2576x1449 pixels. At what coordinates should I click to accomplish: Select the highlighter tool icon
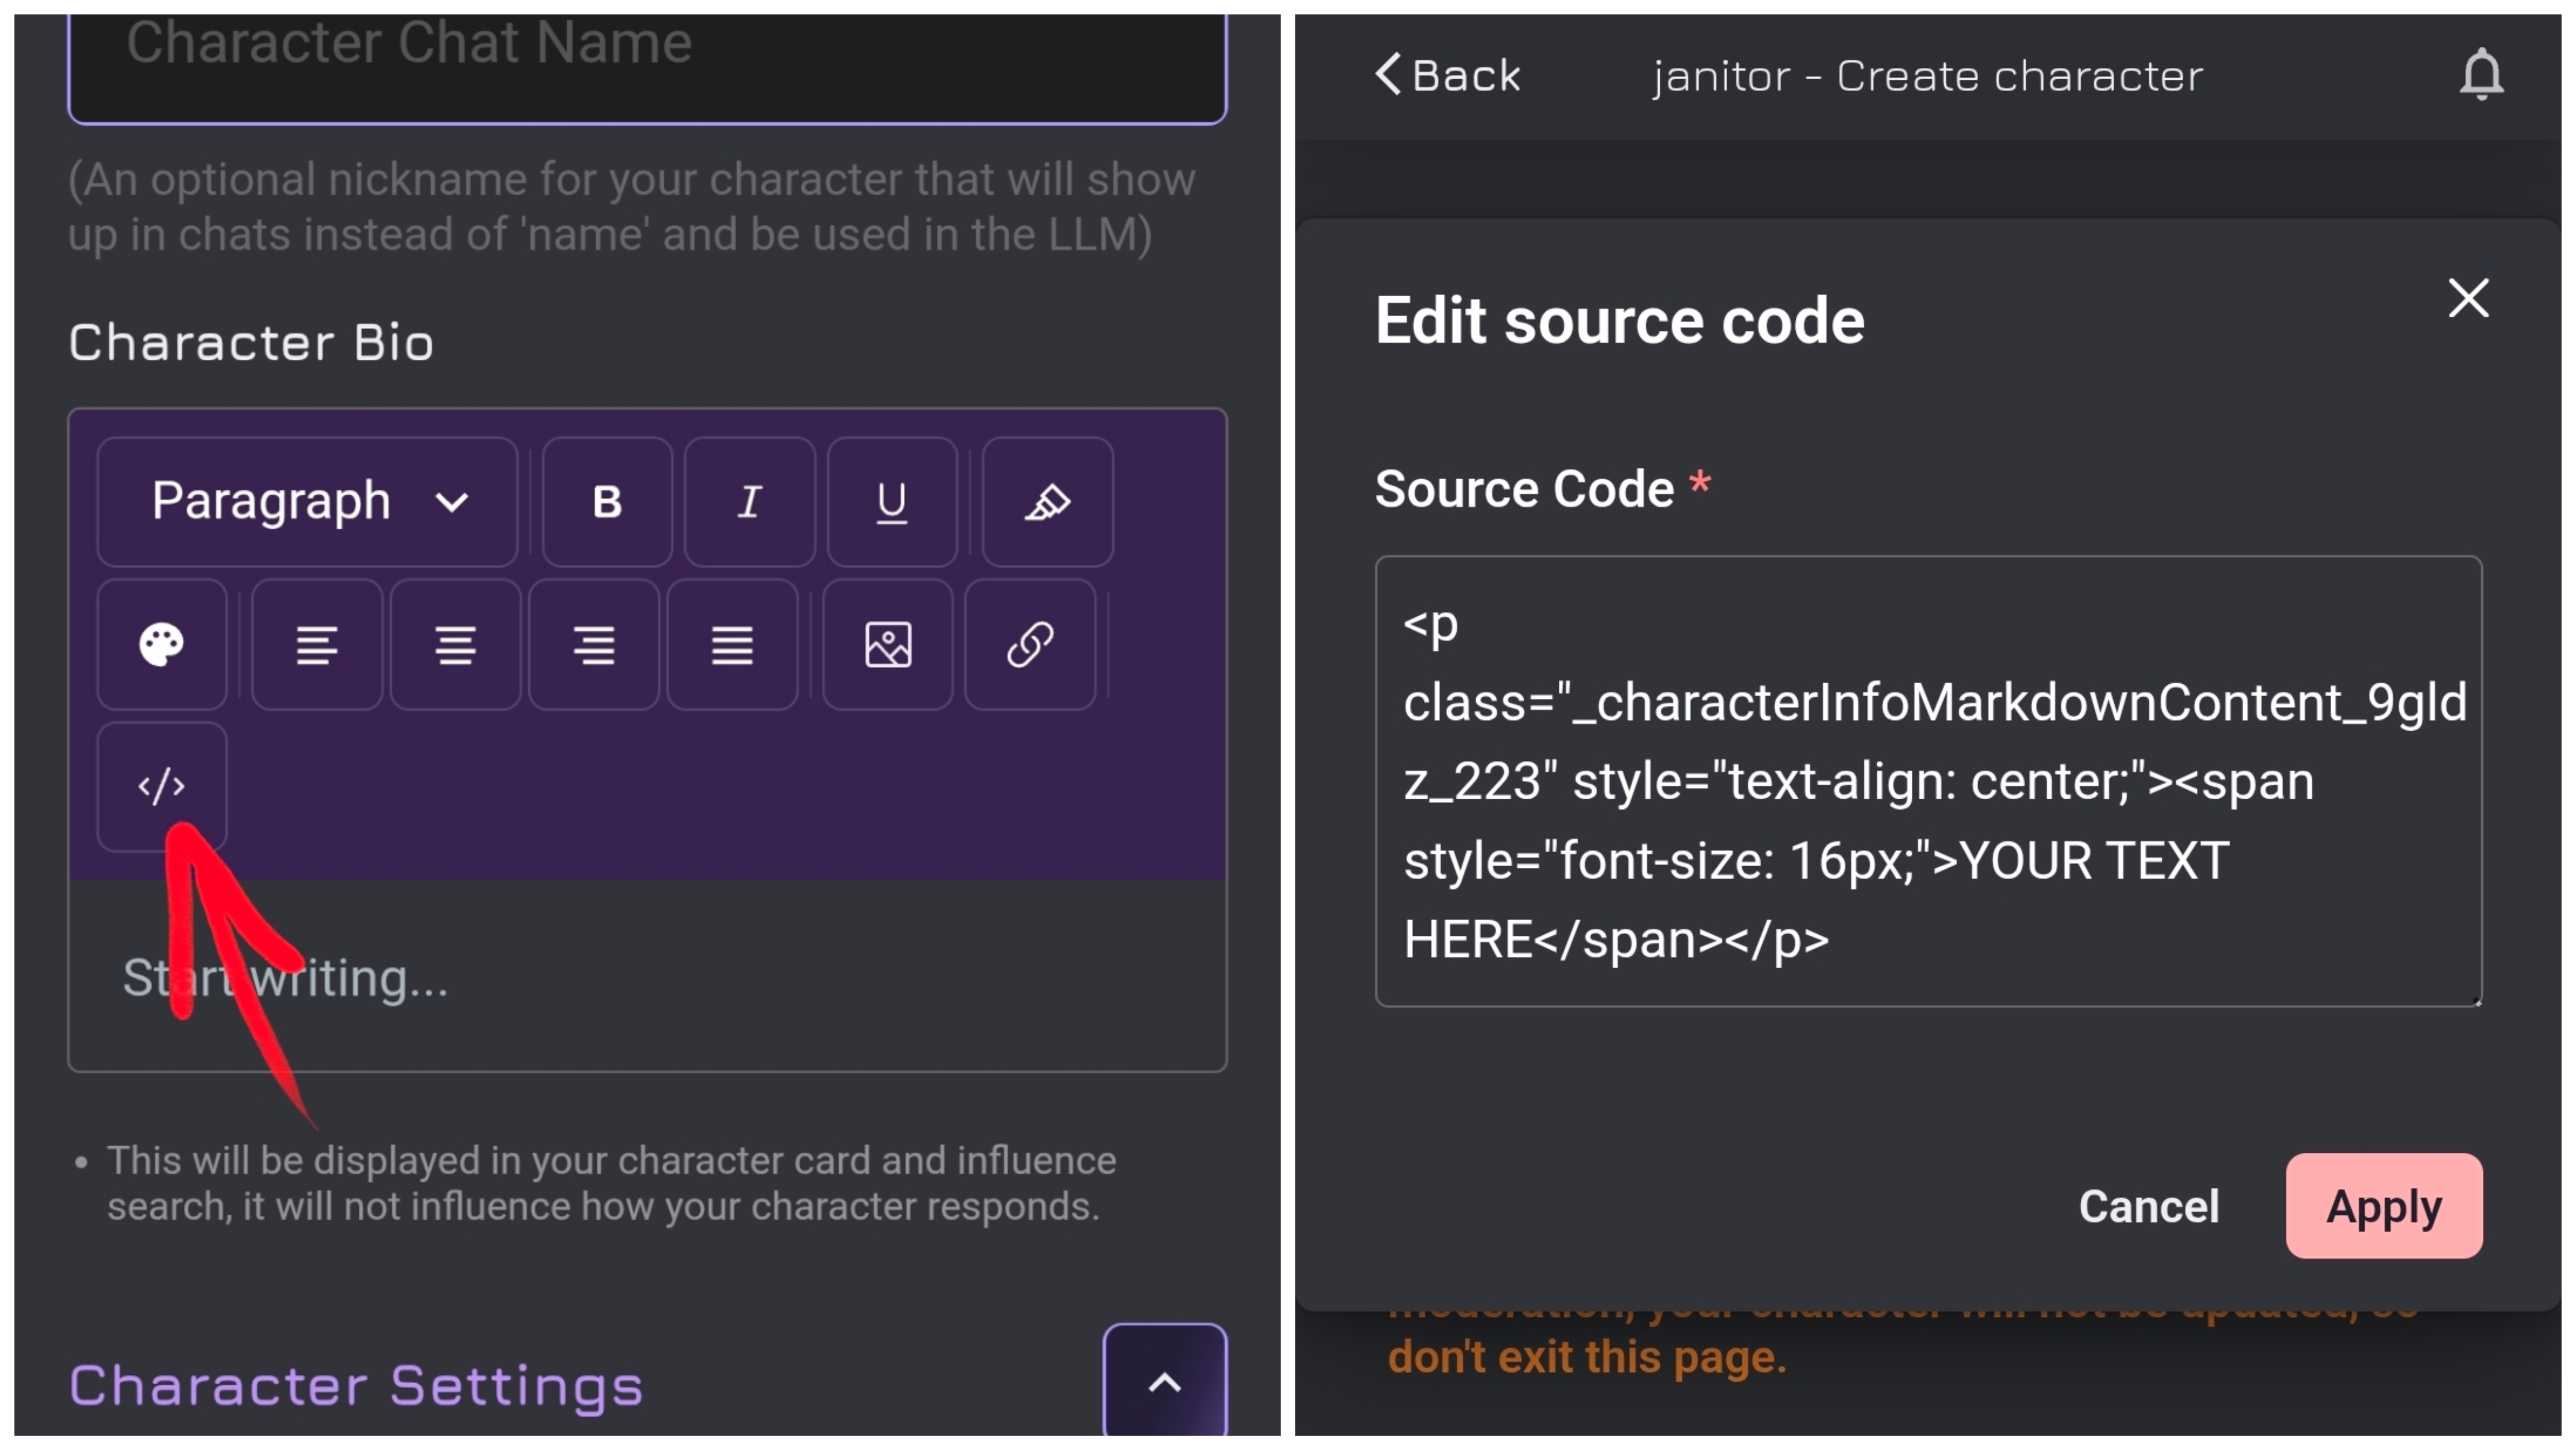pos(1047,501)
